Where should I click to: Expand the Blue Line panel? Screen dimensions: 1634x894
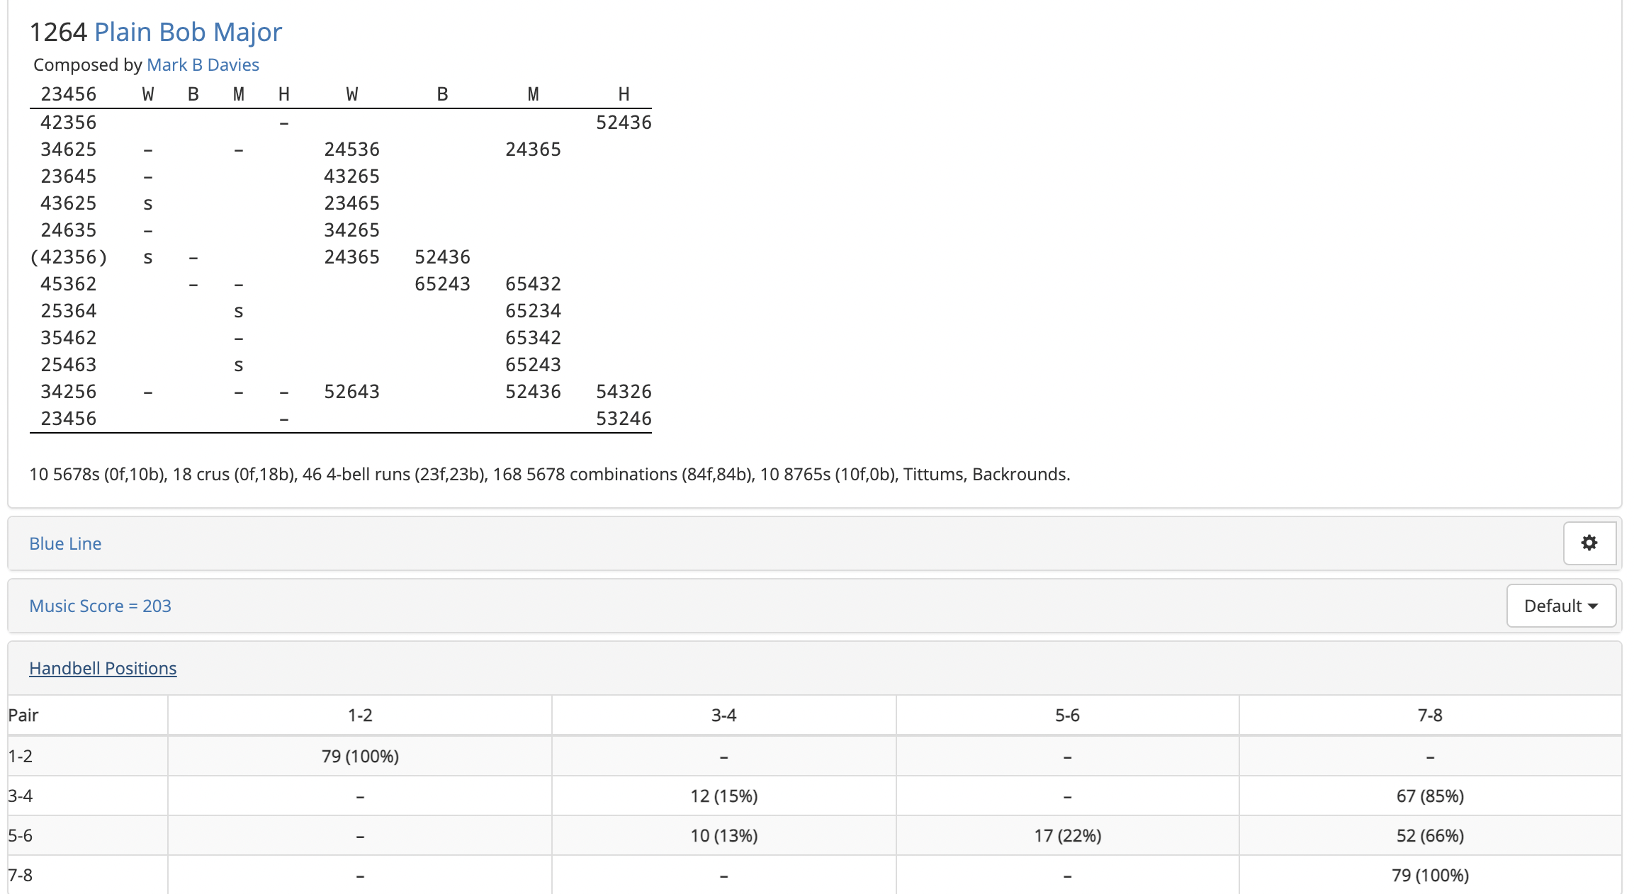point(65,543)
